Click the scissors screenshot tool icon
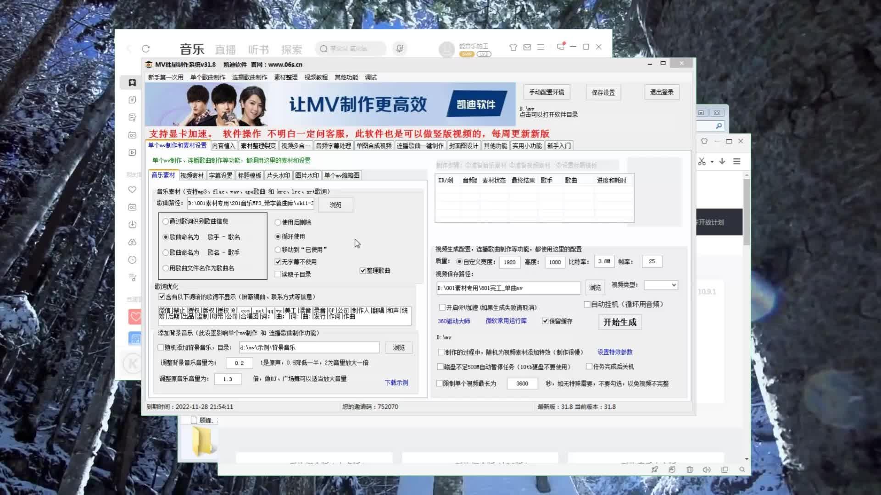881x495 pixels. pyautogui.click(x=702, y=161)
